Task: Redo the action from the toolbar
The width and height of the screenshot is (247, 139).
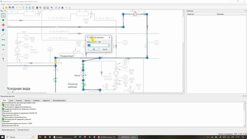Action: tap(20, 8)
